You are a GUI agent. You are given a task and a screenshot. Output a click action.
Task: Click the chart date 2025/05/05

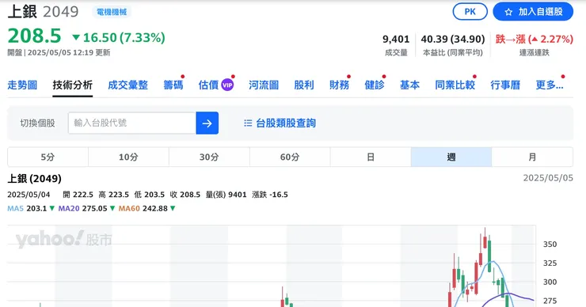(x=548, y=178)
